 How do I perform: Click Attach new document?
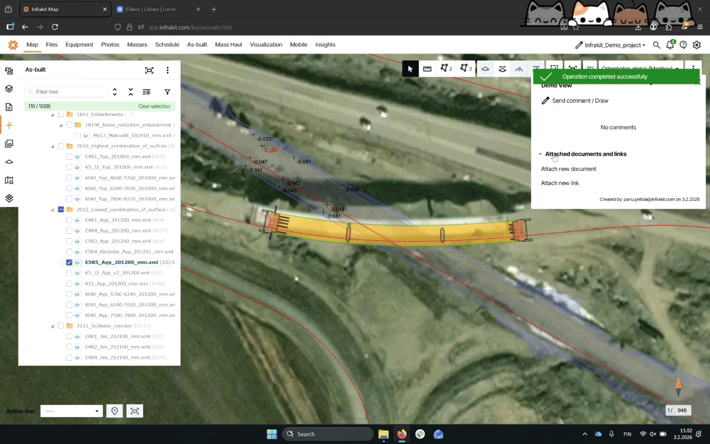(x=568, y=169)
